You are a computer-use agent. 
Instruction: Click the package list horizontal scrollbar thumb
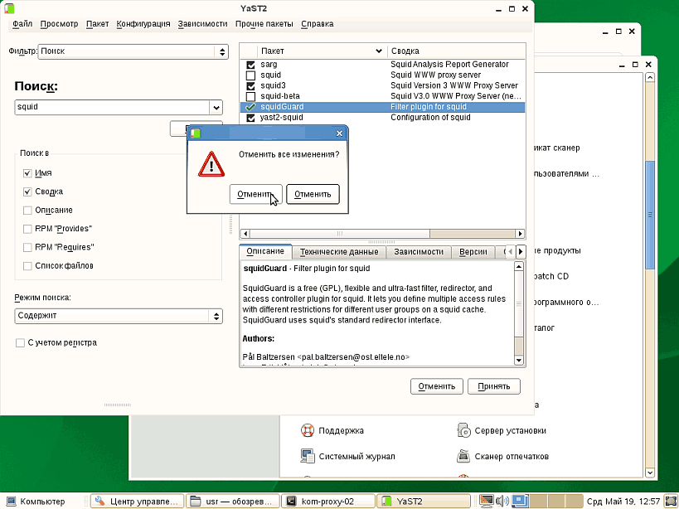(340, 234)
